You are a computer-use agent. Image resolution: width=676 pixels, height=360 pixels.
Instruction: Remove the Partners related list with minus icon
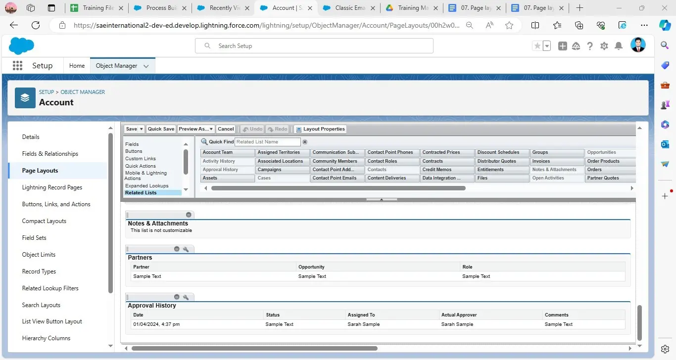(177, 249)
